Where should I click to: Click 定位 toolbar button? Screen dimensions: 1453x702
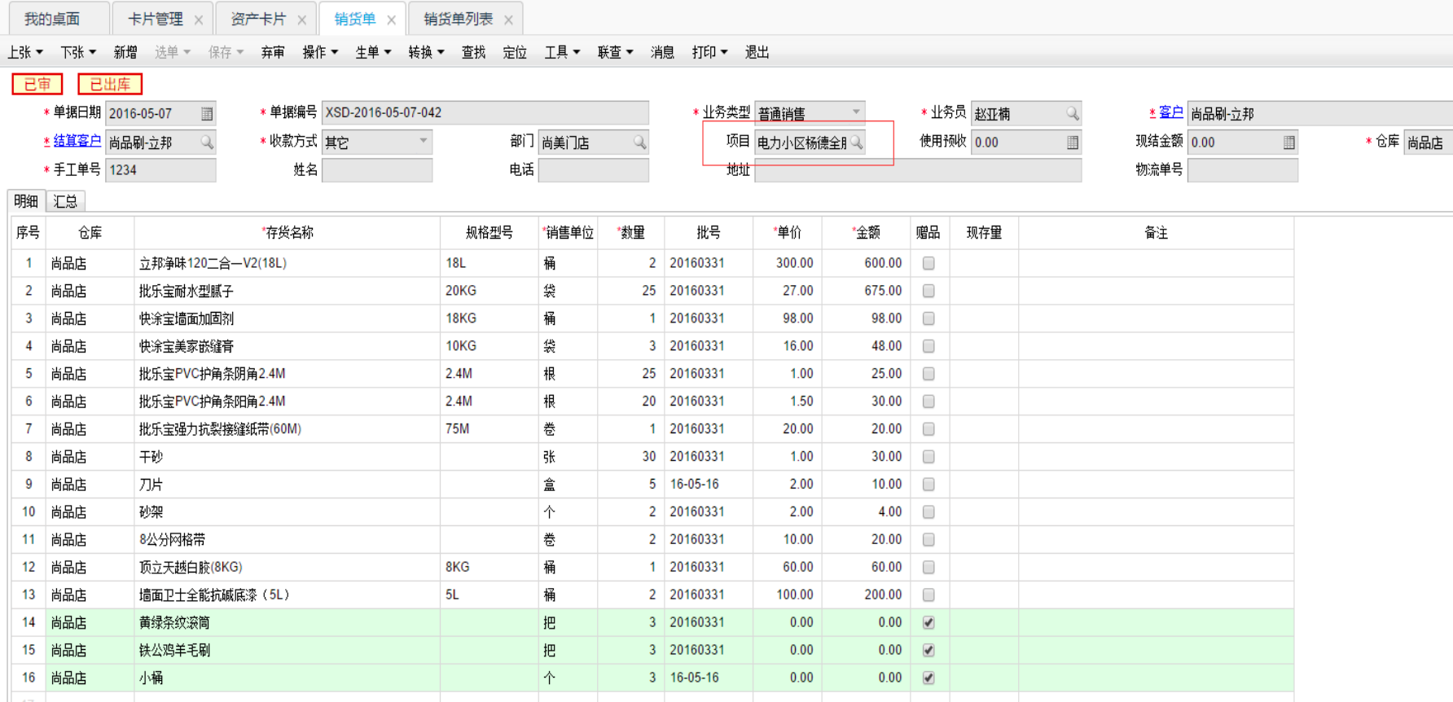tap(515, 52)
